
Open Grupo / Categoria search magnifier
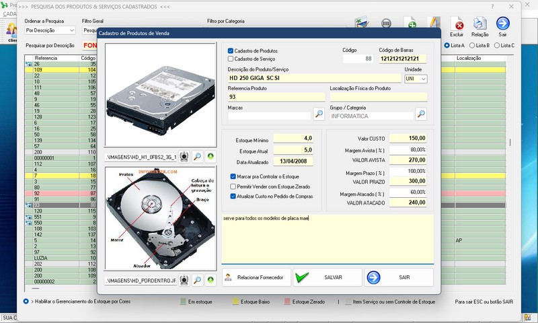[x=421, y=114]
